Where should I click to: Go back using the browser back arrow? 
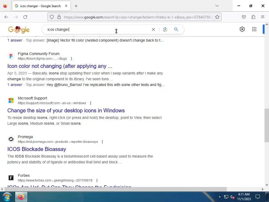click(6, 17)
